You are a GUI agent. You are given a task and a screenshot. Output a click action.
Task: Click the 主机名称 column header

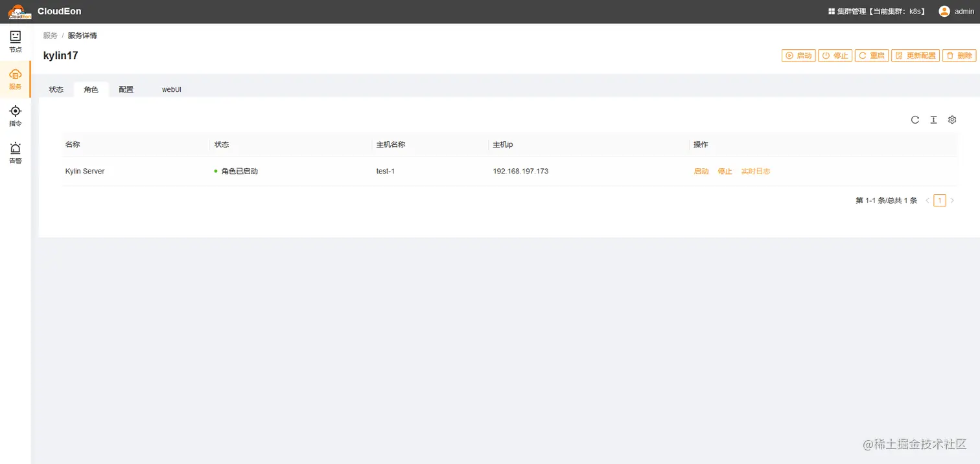[x=391, y=144]
